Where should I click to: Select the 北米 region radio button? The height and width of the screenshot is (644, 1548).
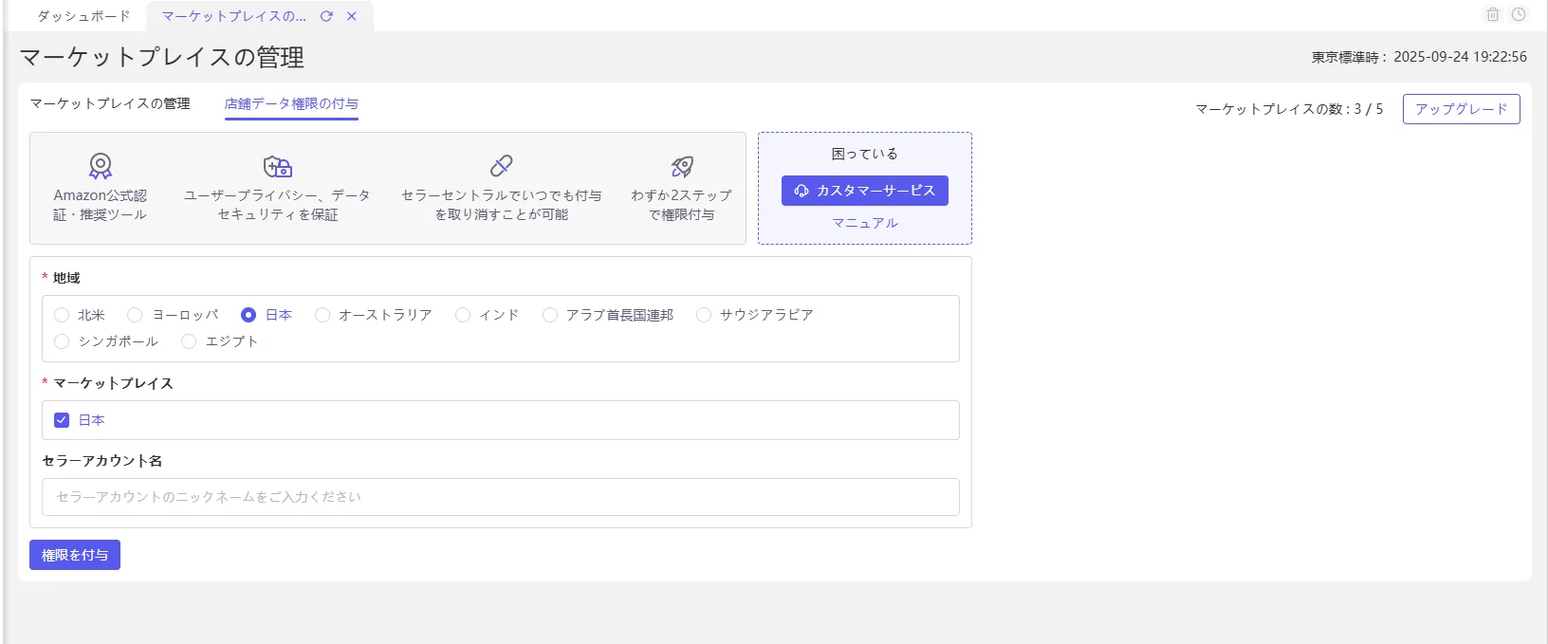tap(62, 315)
